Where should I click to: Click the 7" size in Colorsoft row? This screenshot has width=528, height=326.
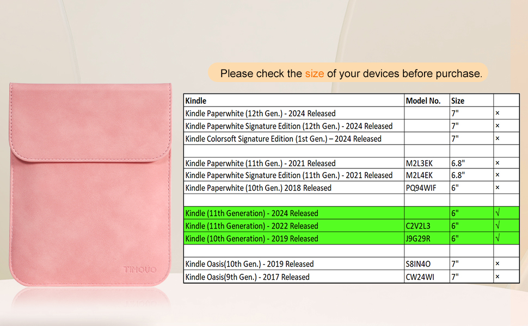point(455,139)
